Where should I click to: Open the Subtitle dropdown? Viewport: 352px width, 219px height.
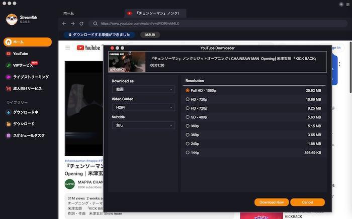pos(143,125)
